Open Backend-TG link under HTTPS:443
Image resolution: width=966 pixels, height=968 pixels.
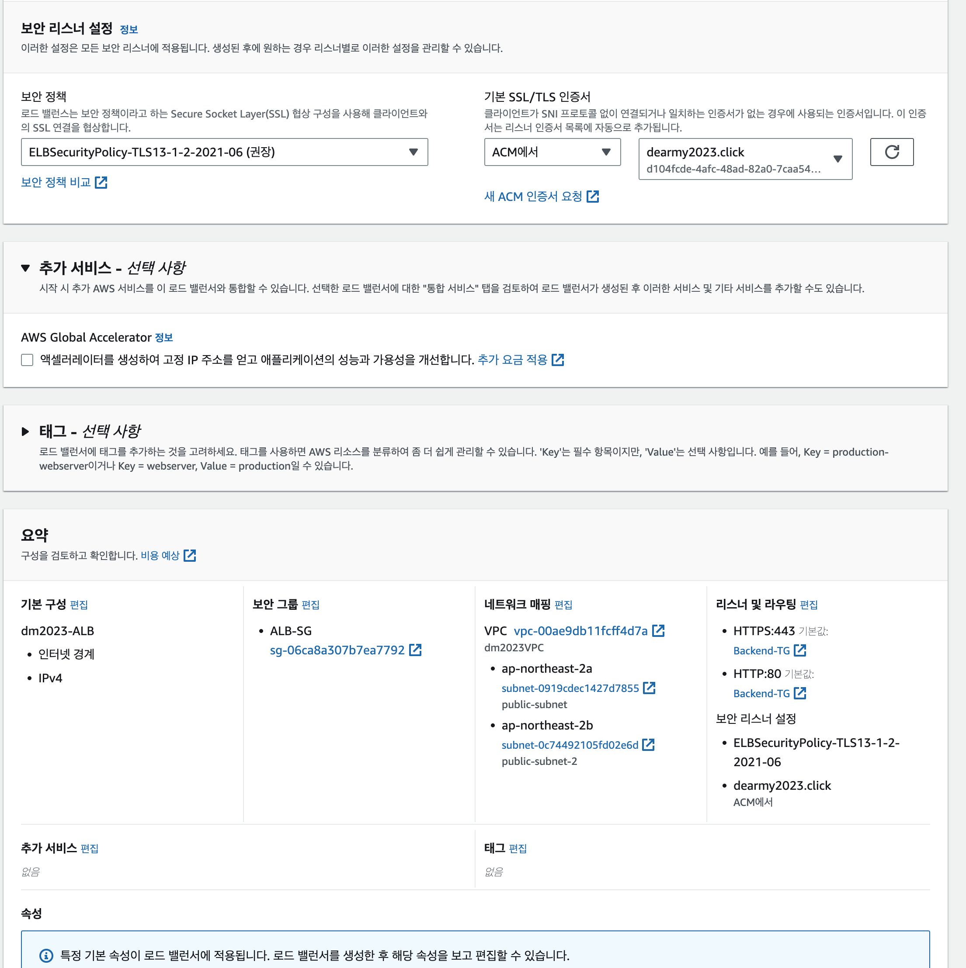coord(761,650)
